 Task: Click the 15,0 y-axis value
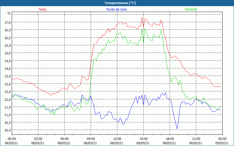click(x=8, y=53)
